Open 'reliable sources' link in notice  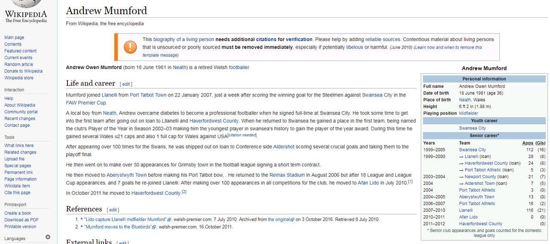point(382,39)
